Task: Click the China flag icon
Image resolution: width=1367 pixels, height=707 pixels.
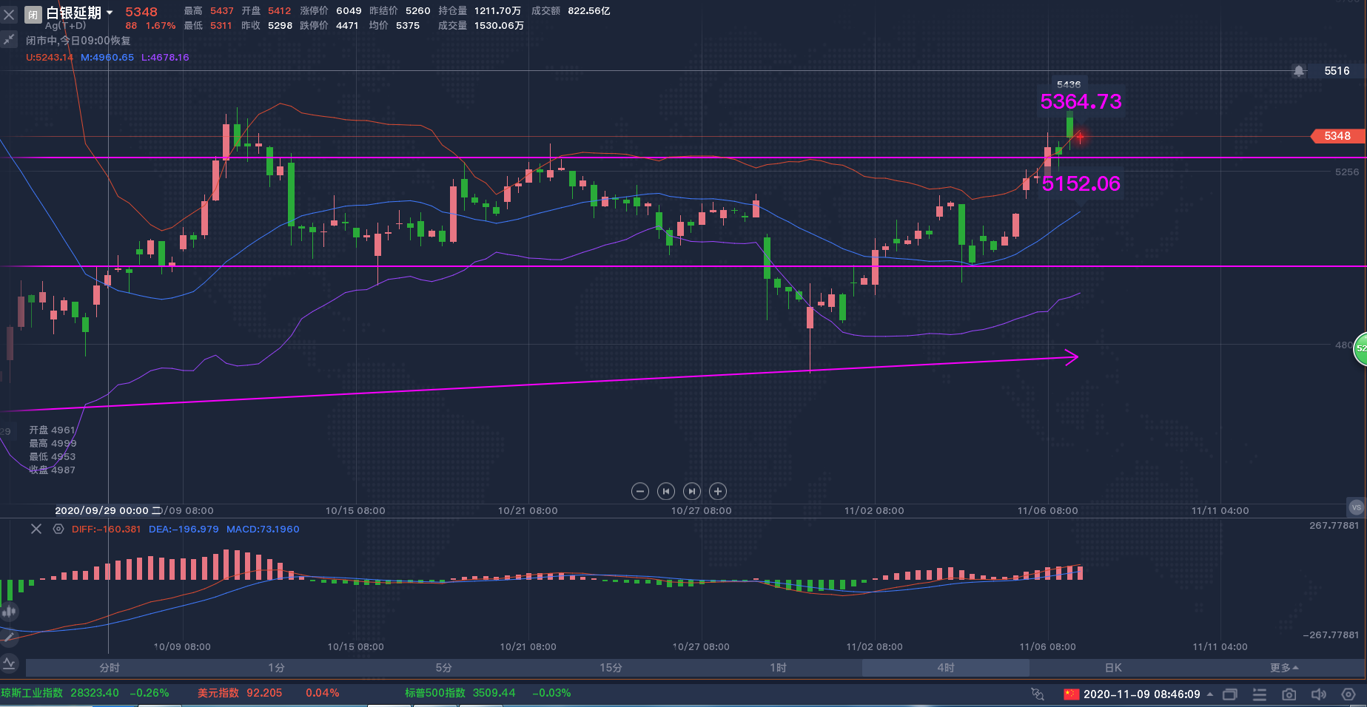Action: pyautogui.click(x=1071, y=694)
